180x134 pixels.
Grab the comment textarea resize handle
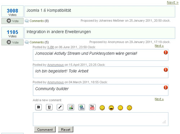(164, 122)
